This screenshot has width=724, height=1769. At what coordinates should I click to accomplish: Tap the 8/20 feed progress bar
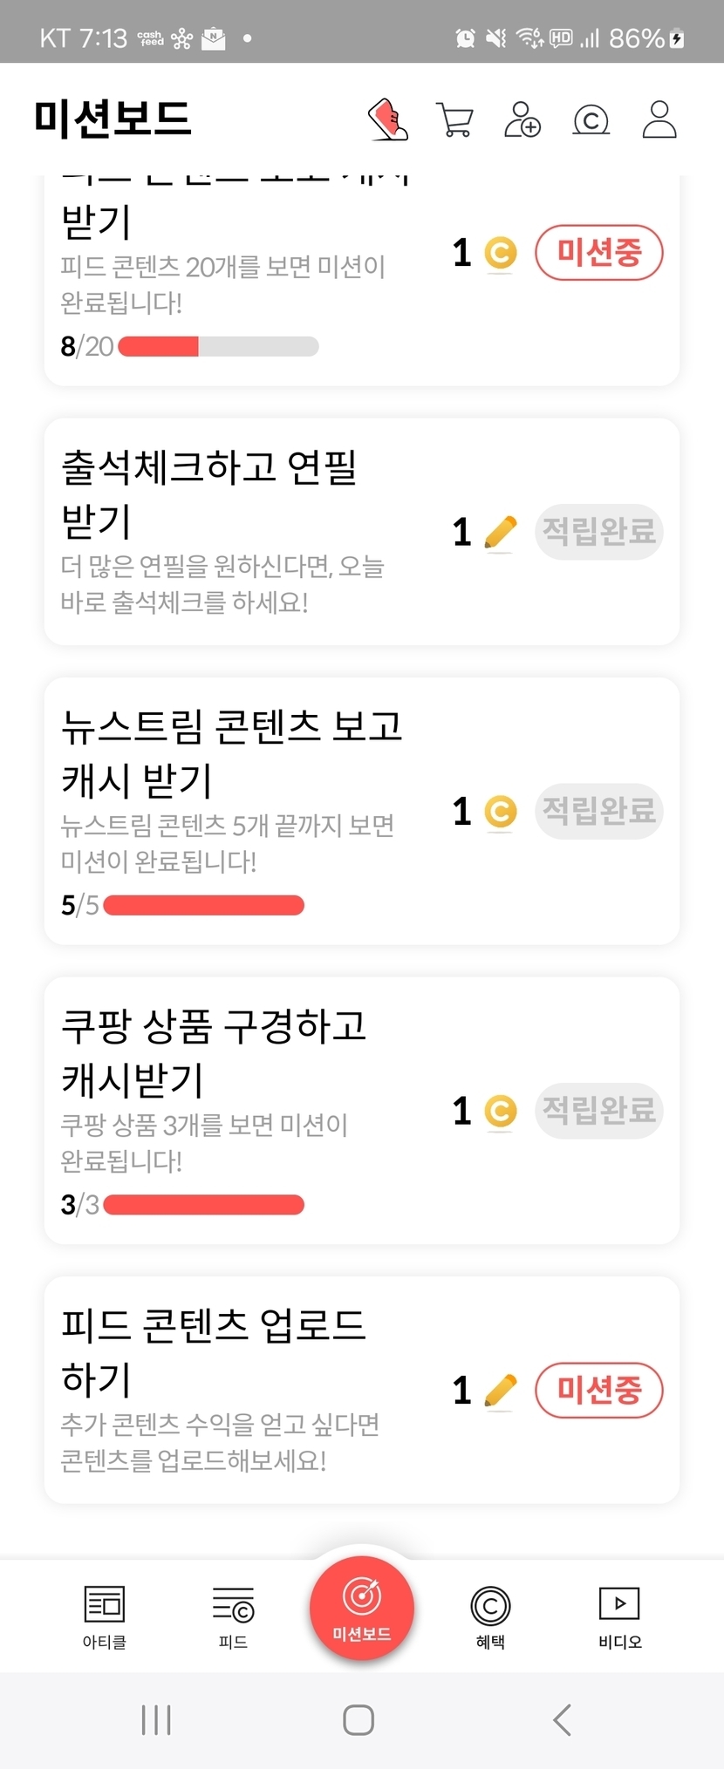tap(218, 347)
